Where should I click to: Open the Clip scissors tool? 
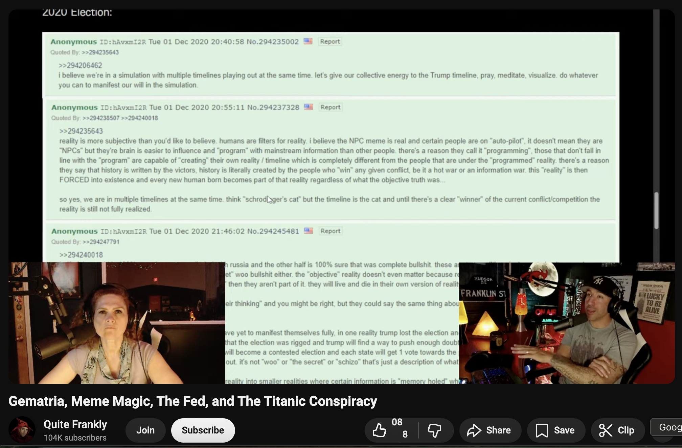[617, 430]
